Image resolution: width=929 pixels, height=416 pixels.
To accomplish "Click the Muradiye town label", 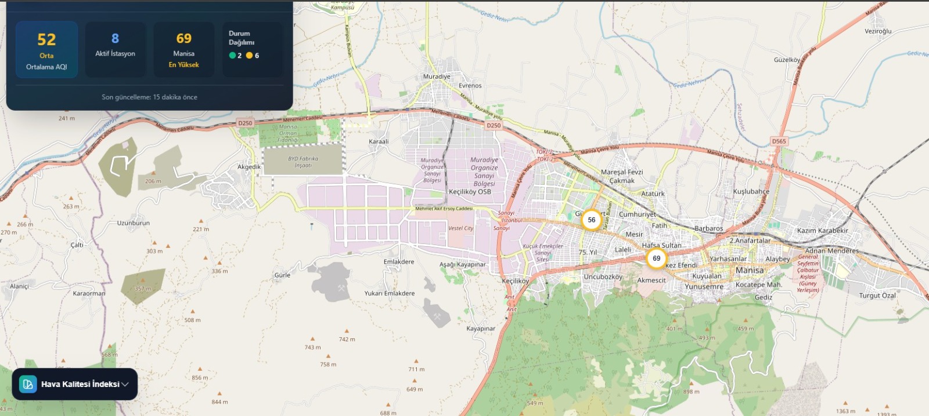I will [436, 76].
